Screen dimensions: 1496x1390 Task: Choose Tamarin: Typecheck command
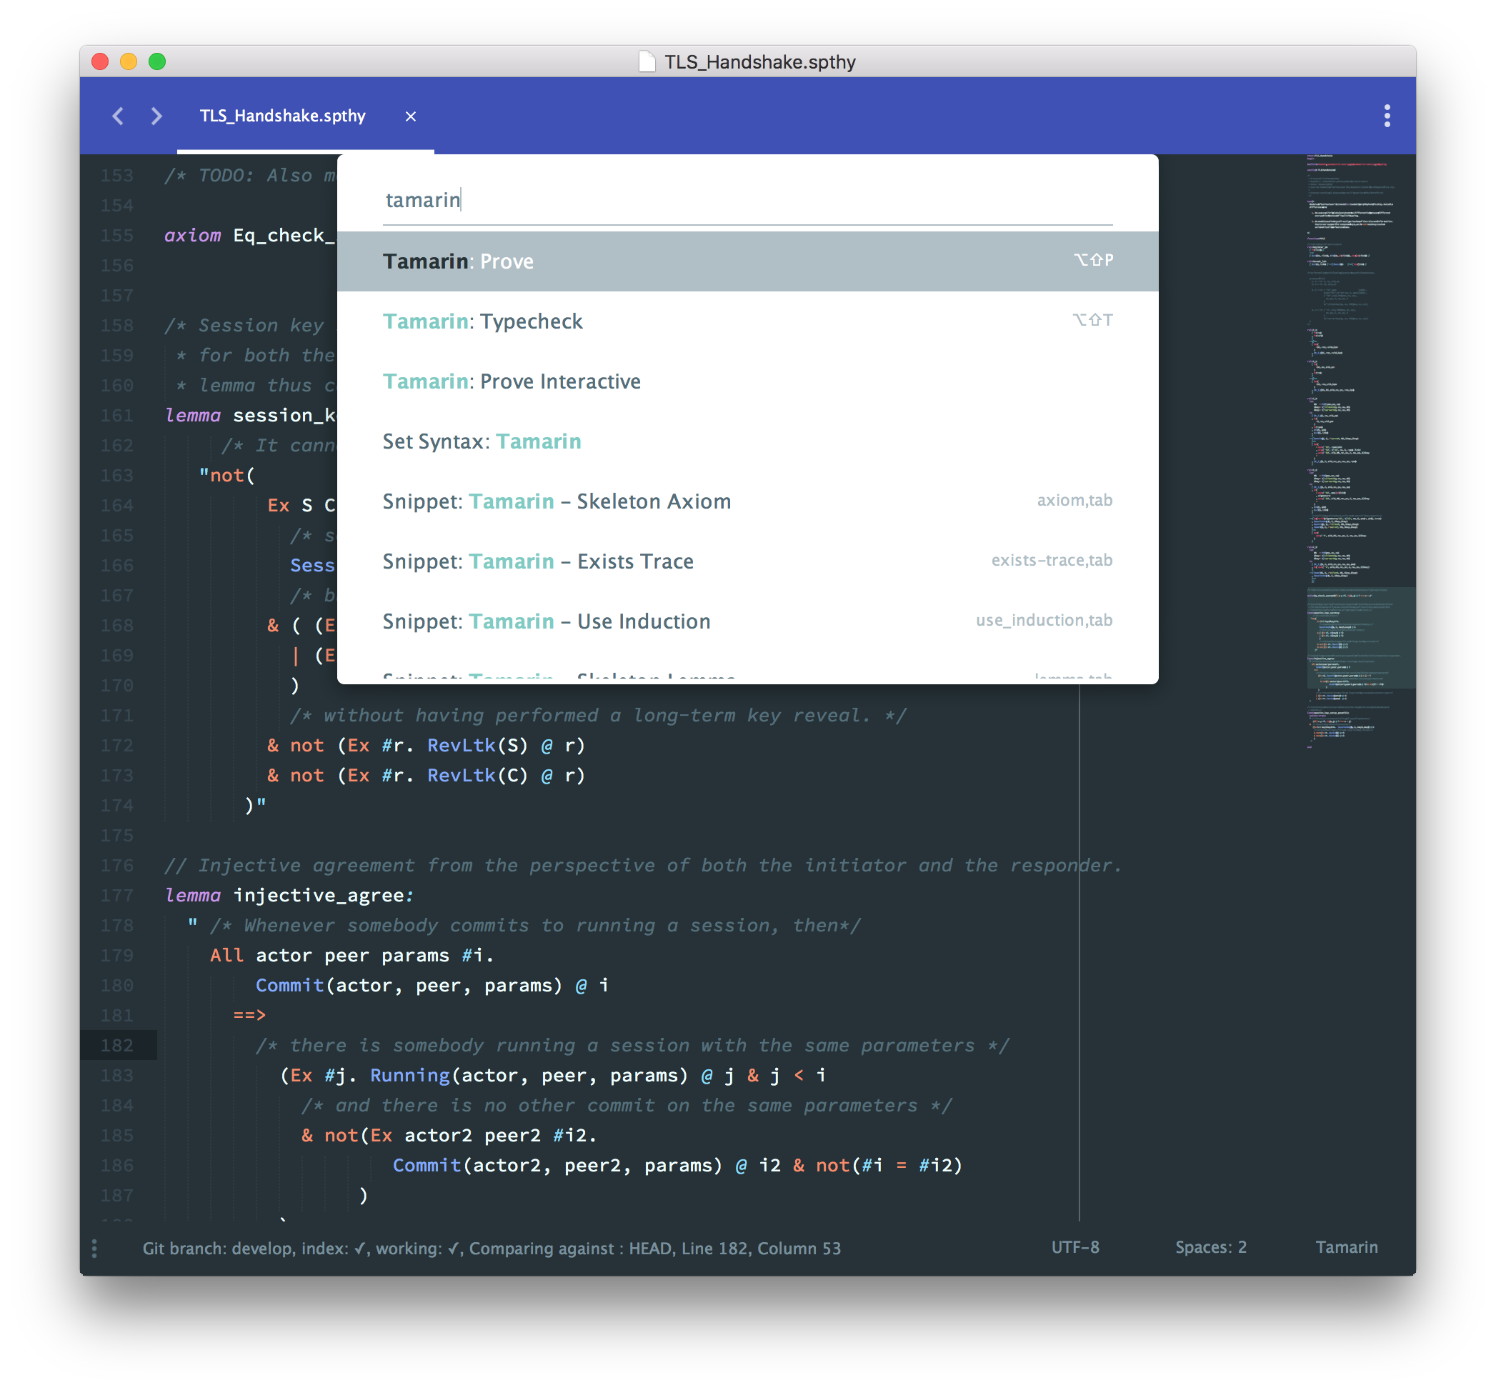pos(747,321)
